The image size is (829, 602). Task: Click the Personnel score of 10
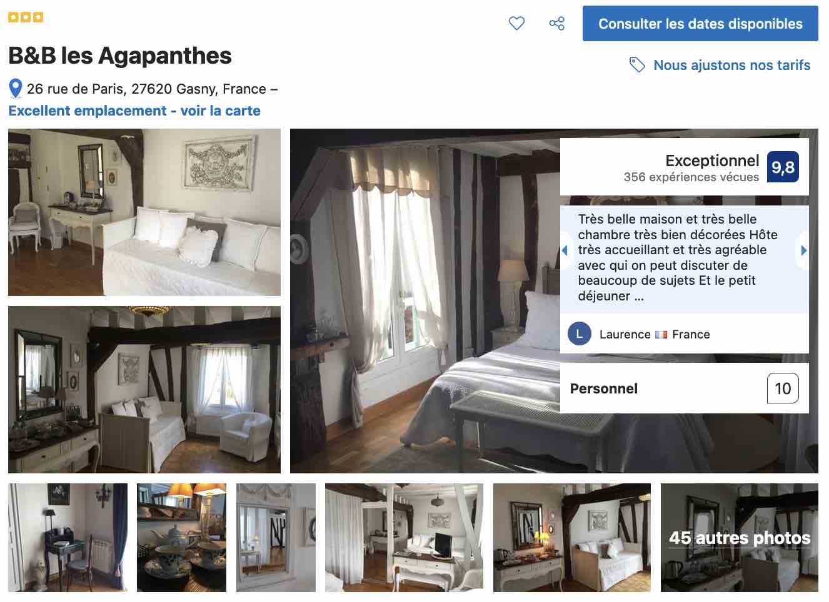click(783, 388)
